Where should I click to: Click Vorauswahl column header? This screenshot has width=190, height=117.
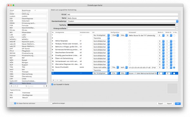click(x=142, y=33)
